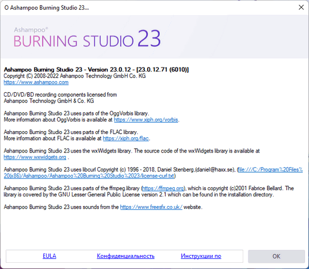Click the Copyright 2008-2022 Ashampoo line
Viewport: 309px width, 269px height.
(x=75, y=76)
